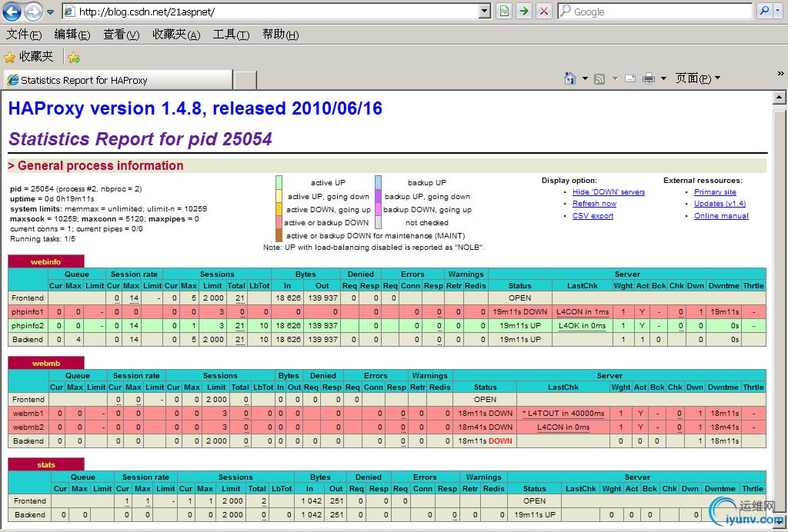Click the Print icon in the command bar
This screenshot has height=532, width=788.
[649, 78]
